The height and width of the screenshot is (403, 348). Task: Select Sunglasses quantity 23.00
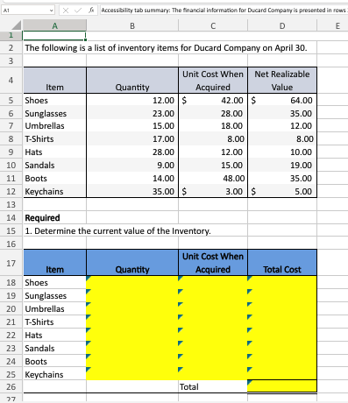click(x=132, y=113)
